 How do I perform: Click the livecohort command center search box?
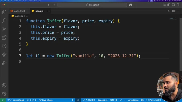tap(92, 5)
